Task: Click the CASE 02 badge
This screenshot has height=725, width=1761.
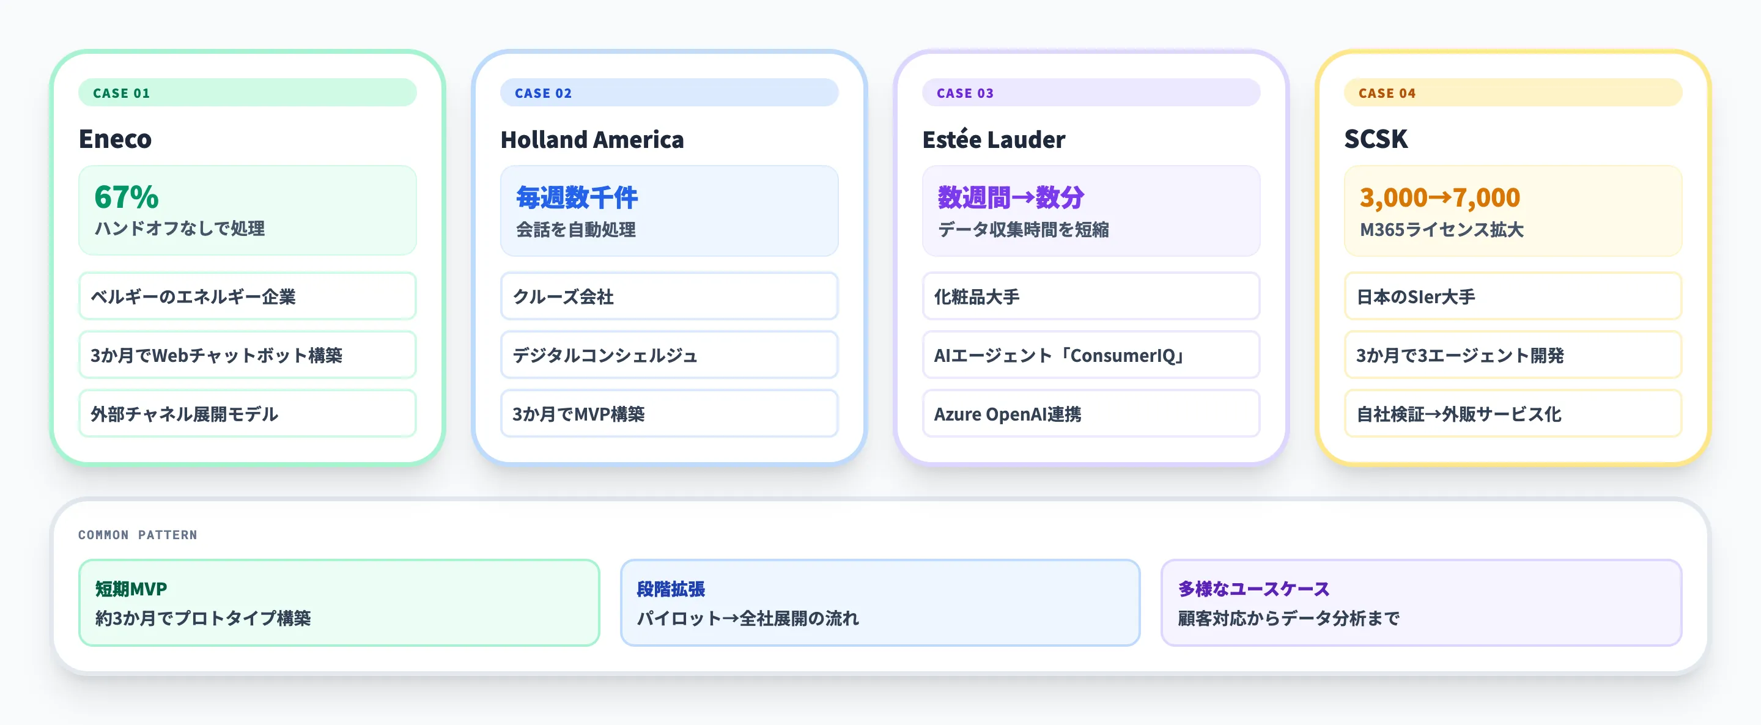Action: click(670, 93)
